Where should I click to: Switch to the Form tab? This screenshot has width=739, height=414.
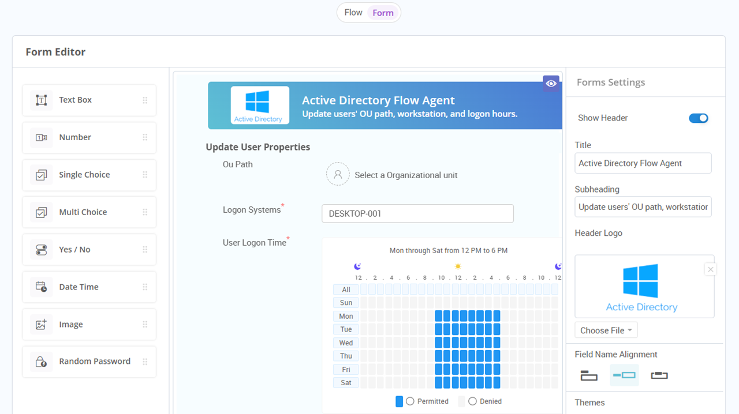[x=383, y=12]
